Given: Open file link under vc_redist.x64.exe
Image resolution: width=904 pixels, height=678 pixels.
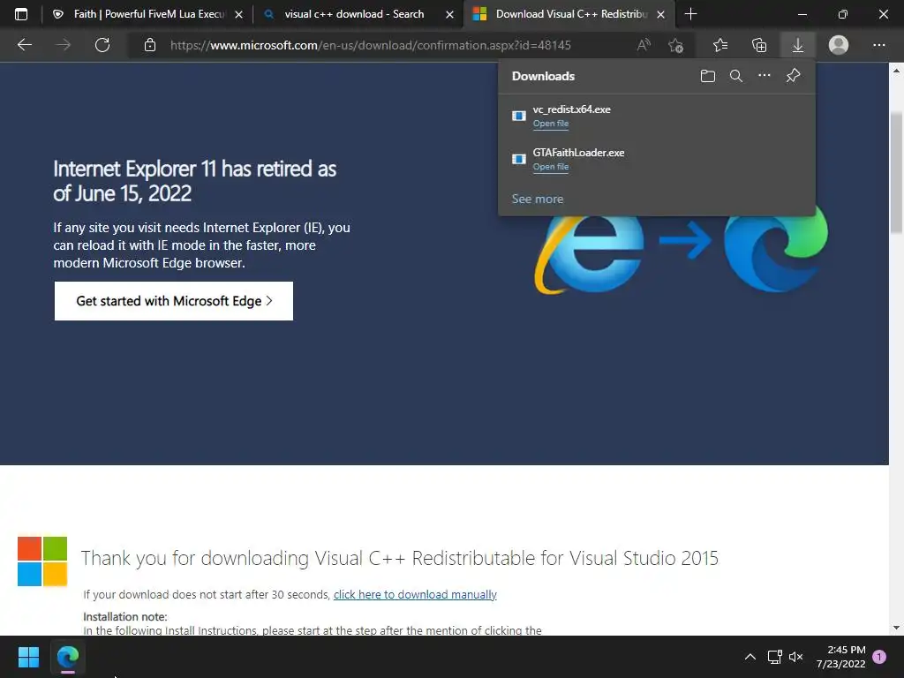Looking at the screenshot, I should coord(551,124).
